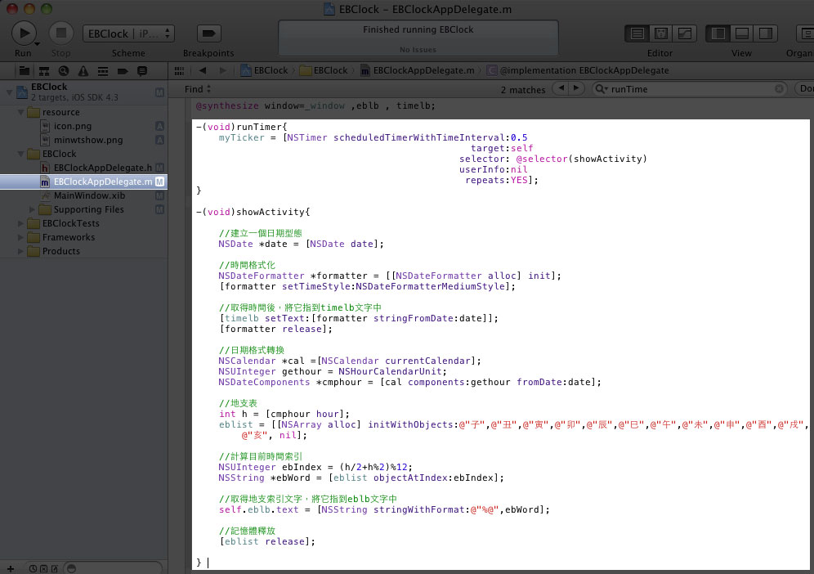The image size is (814, 574).
Task: Click 'Finished running EBClock' status
Action: pyautogui.click(x=418, y=29)
